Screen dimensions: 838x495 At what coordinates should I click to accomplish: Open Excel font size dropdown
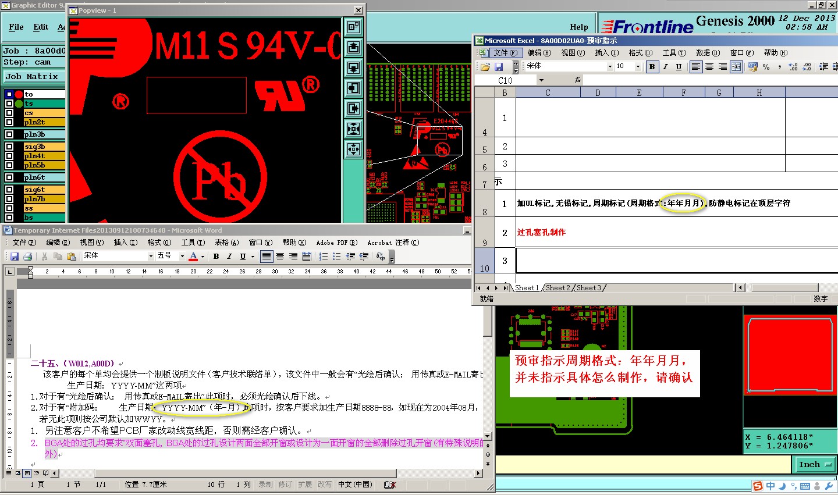click(638, 67)
